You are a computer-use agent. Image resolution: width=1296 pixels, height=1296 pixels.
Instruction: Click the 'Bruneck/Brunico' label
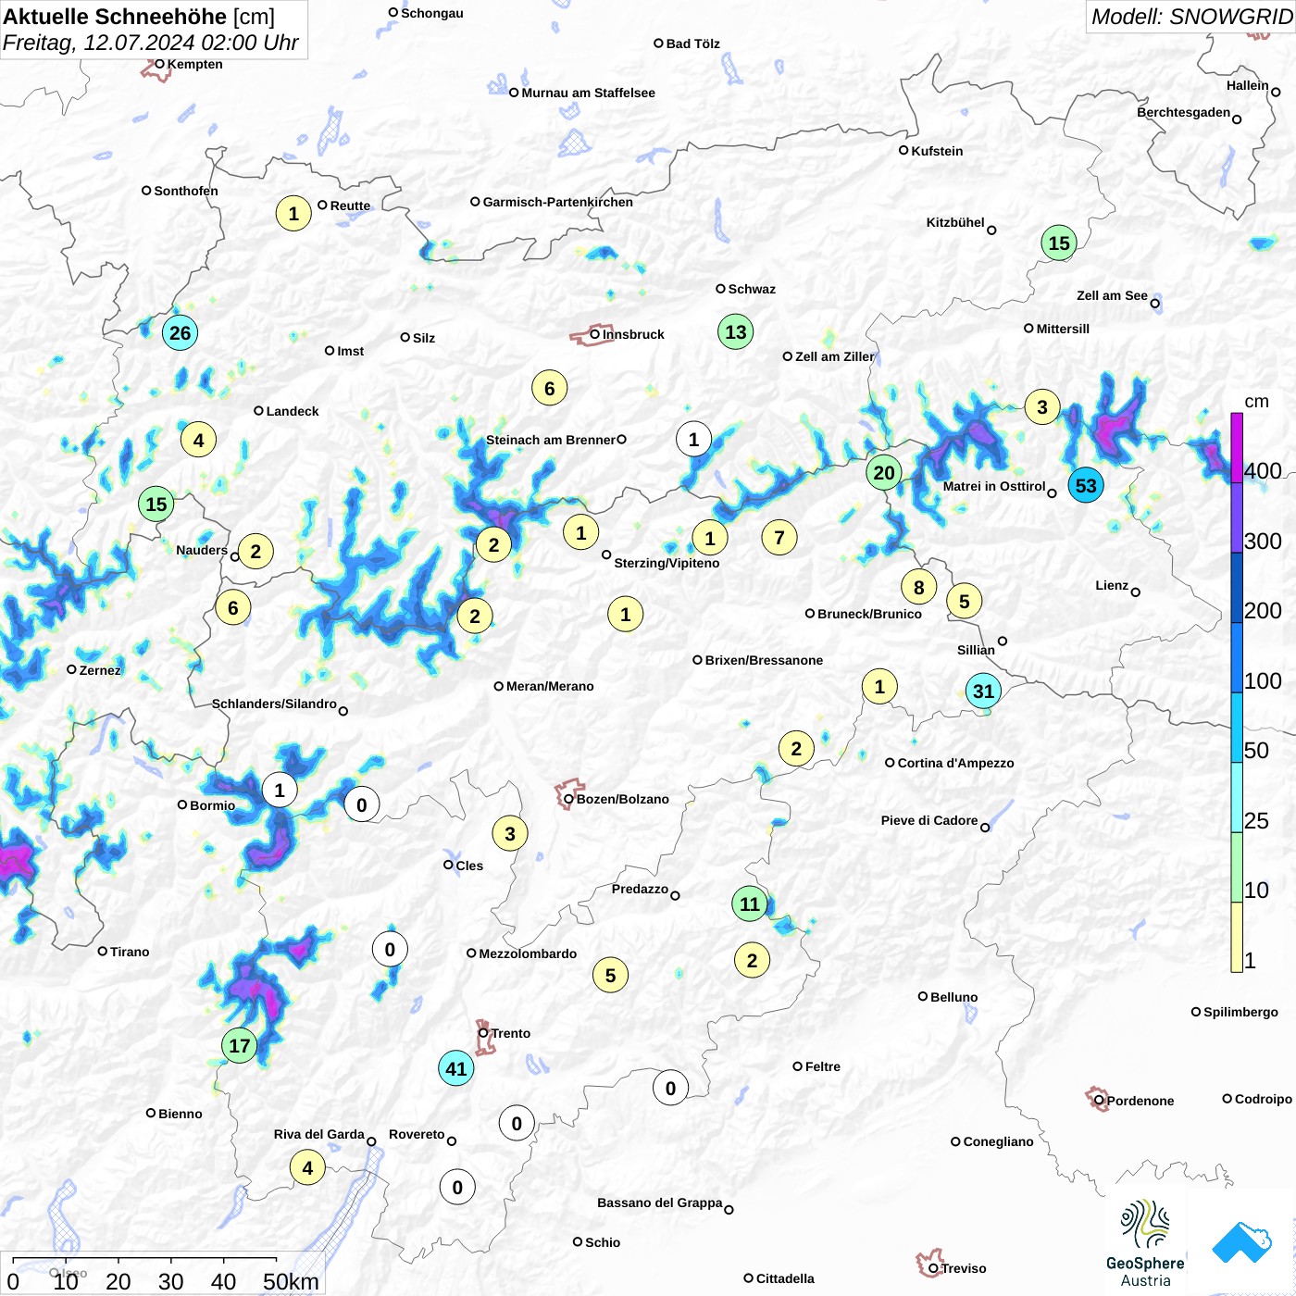[869, 614]
